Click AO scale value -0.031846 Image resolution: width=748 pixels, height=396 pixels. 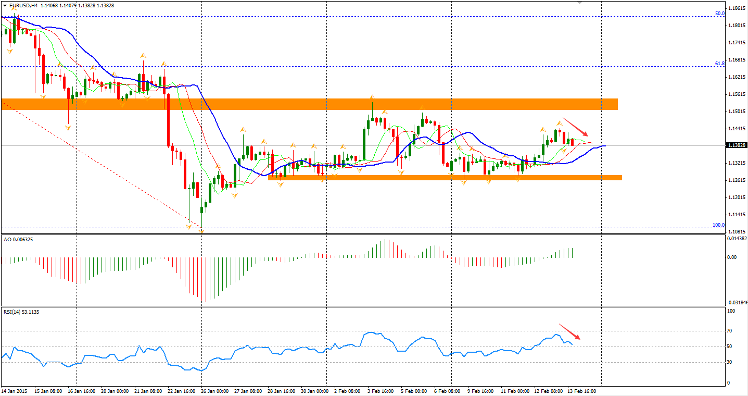736,302
